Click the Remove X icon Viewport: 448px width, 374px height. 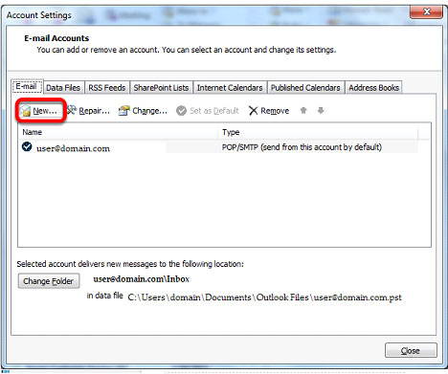(253, 111)
